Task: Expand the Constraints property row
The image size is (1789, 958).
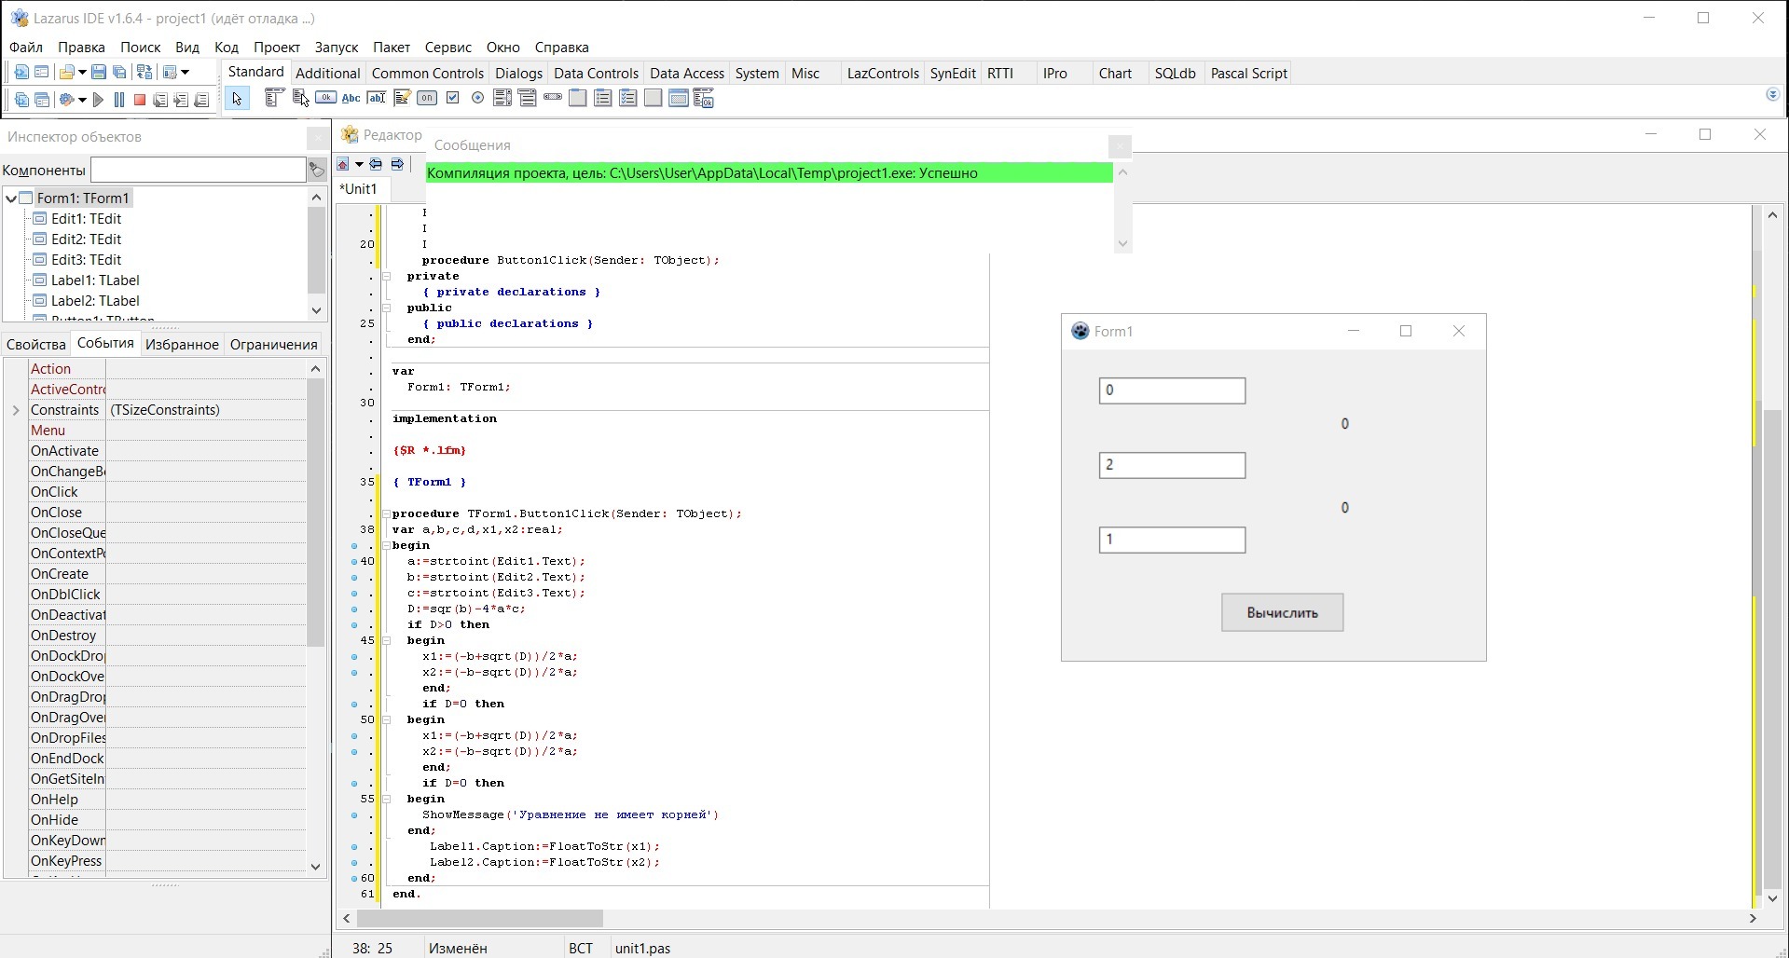Action: click(x=15, y=410)
